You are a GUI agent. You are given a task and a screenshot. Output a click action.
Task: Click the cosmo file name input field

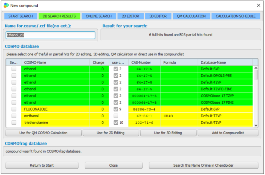[x=51, y=35]
